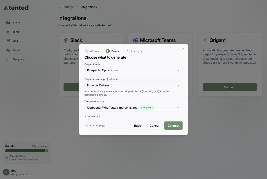
Task: Click the Integrations breadcrumb item
Action: tap(89, 7)
